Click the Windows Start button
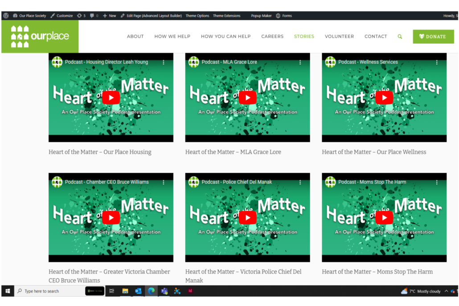 8,291
